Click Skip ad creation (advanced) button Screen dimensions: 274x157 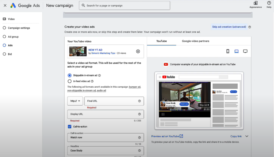(x=229, y=27)
